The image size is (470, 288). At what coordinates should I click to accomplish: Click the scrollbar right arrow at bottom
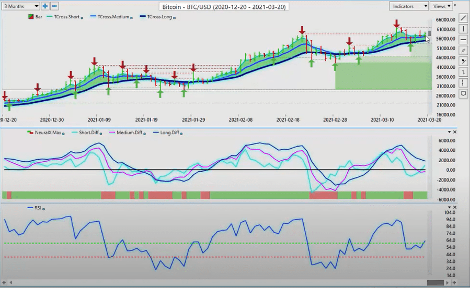point(448,282)
